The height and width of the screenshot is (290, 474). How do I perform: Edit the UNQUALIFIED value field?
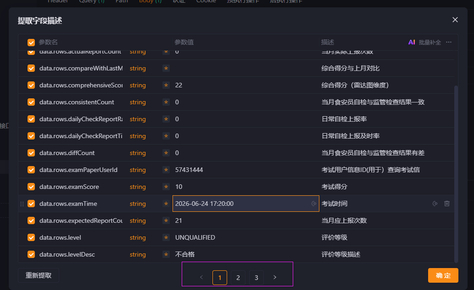point(246,237)
